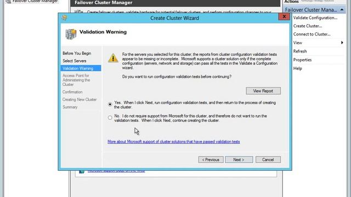The height and width of the screenshot is (197, 351).
Task: Click Refresh in Actions pane
Action: click(300, 51)
